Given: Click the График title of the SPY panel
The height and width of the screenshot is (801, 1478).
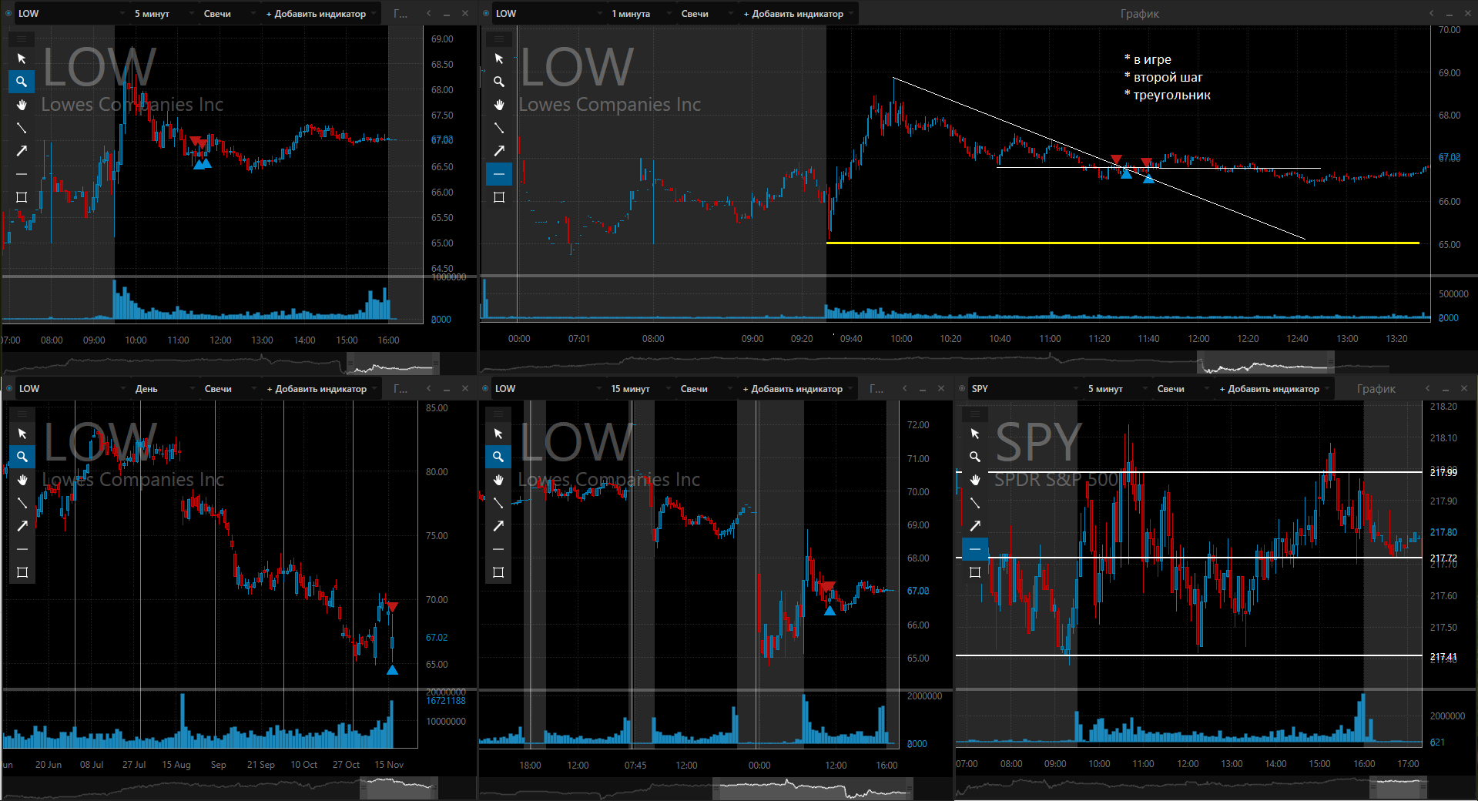Looking at the screenshot, I should click(x=1376, y=389).
